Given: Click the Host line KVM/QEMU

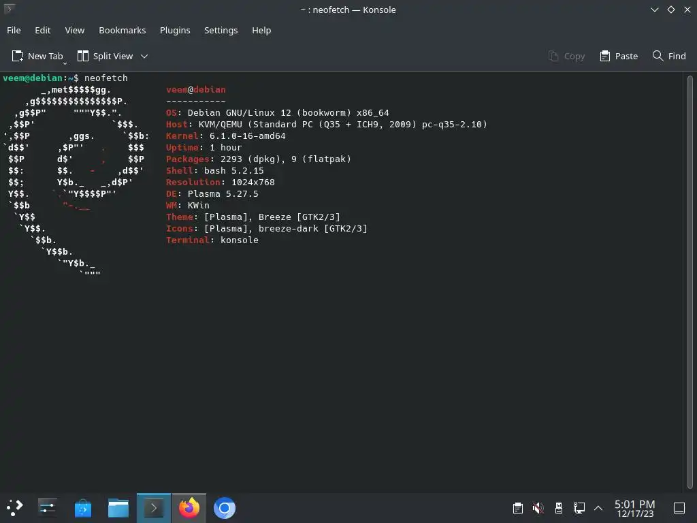Looking at the screenshot, I should tap(326, 124).
